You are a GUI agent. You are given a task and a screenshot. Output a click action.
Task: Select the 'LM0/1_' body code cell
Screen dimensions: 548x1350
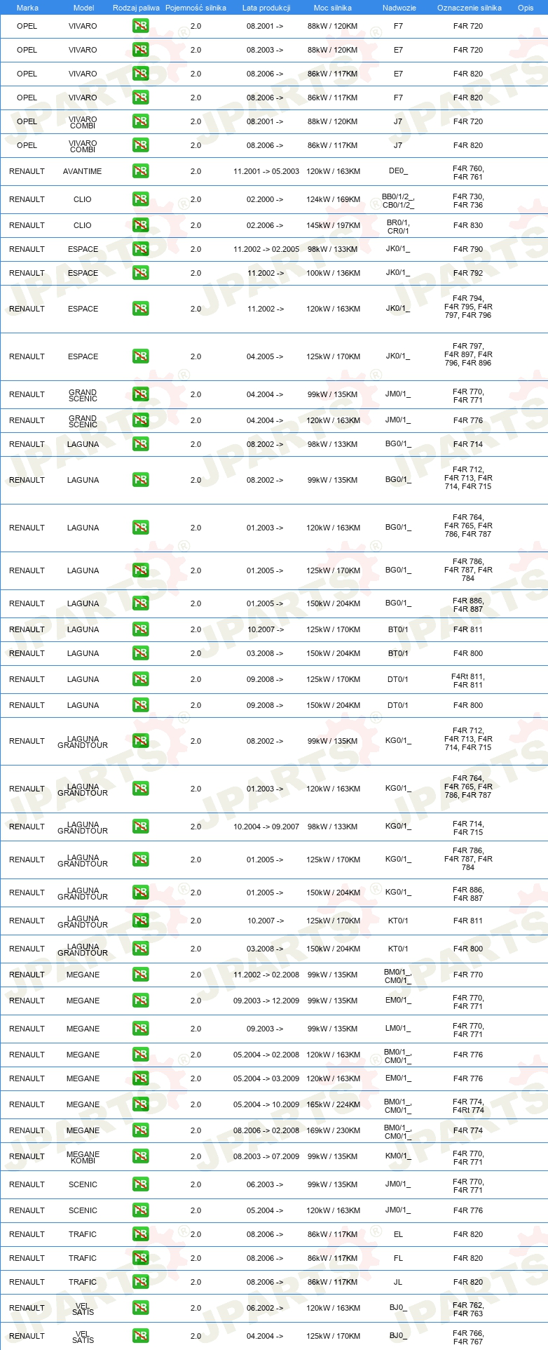(x=398, y=1029)
